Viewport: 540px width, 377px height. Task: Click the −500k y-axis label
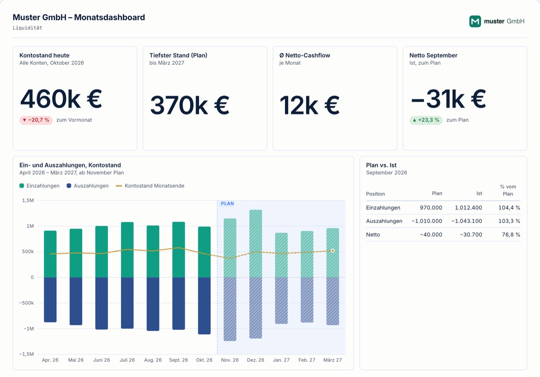[26, 303]
